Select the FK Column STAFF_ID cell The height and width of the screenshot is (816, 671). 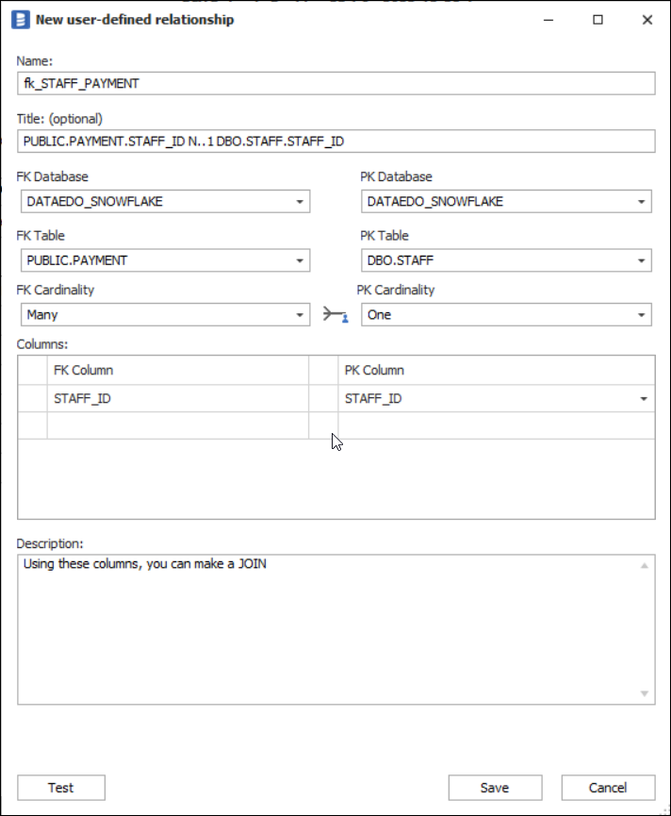click(177, 399)
